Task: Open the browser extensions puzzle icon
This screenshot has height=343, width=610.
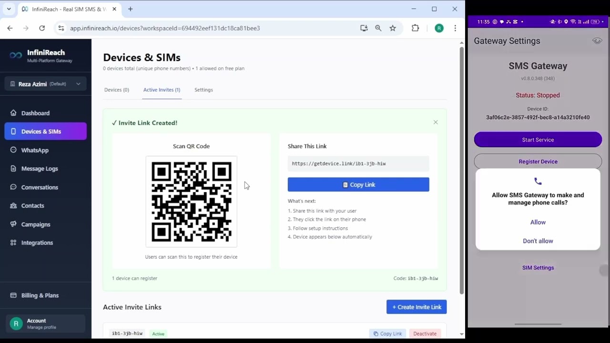Action: pos(416,28)
